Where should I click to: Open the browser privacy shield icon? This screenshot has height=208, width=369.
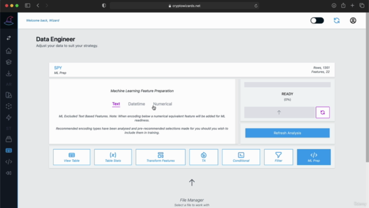(x=104, y=6)
